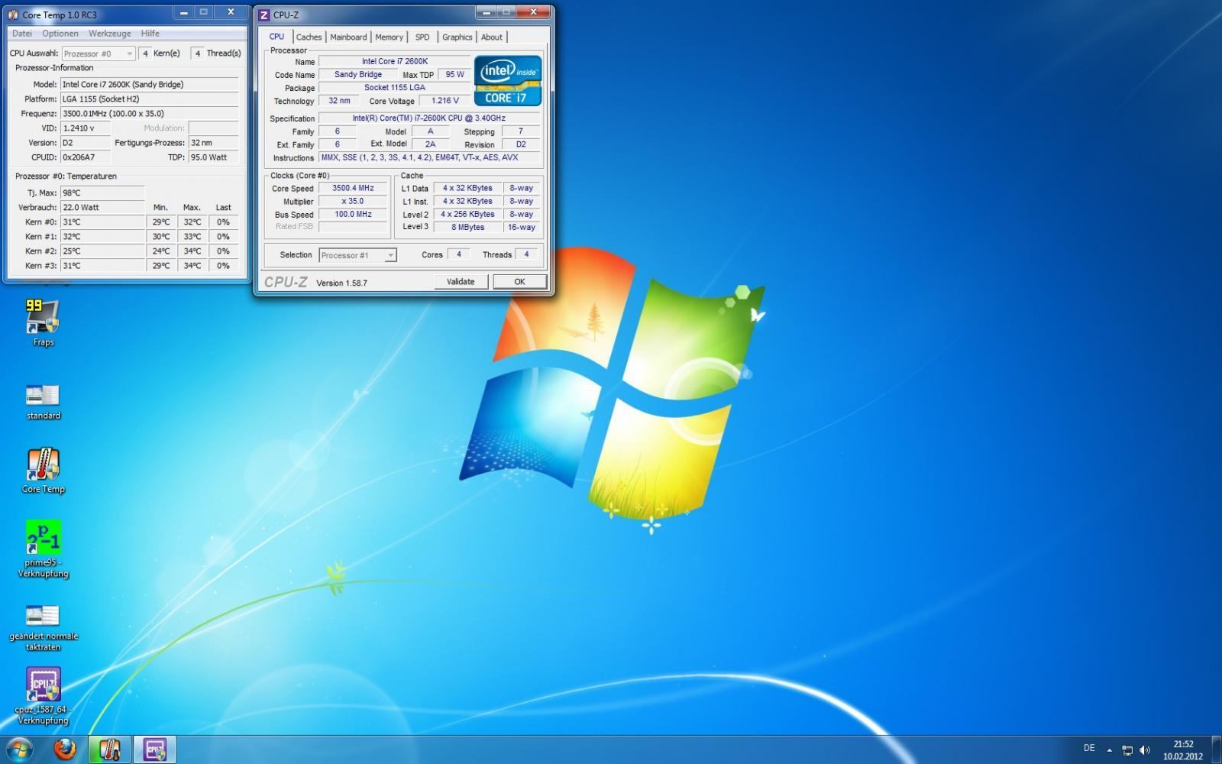Switch to the Caches tab

click(309, 37)
